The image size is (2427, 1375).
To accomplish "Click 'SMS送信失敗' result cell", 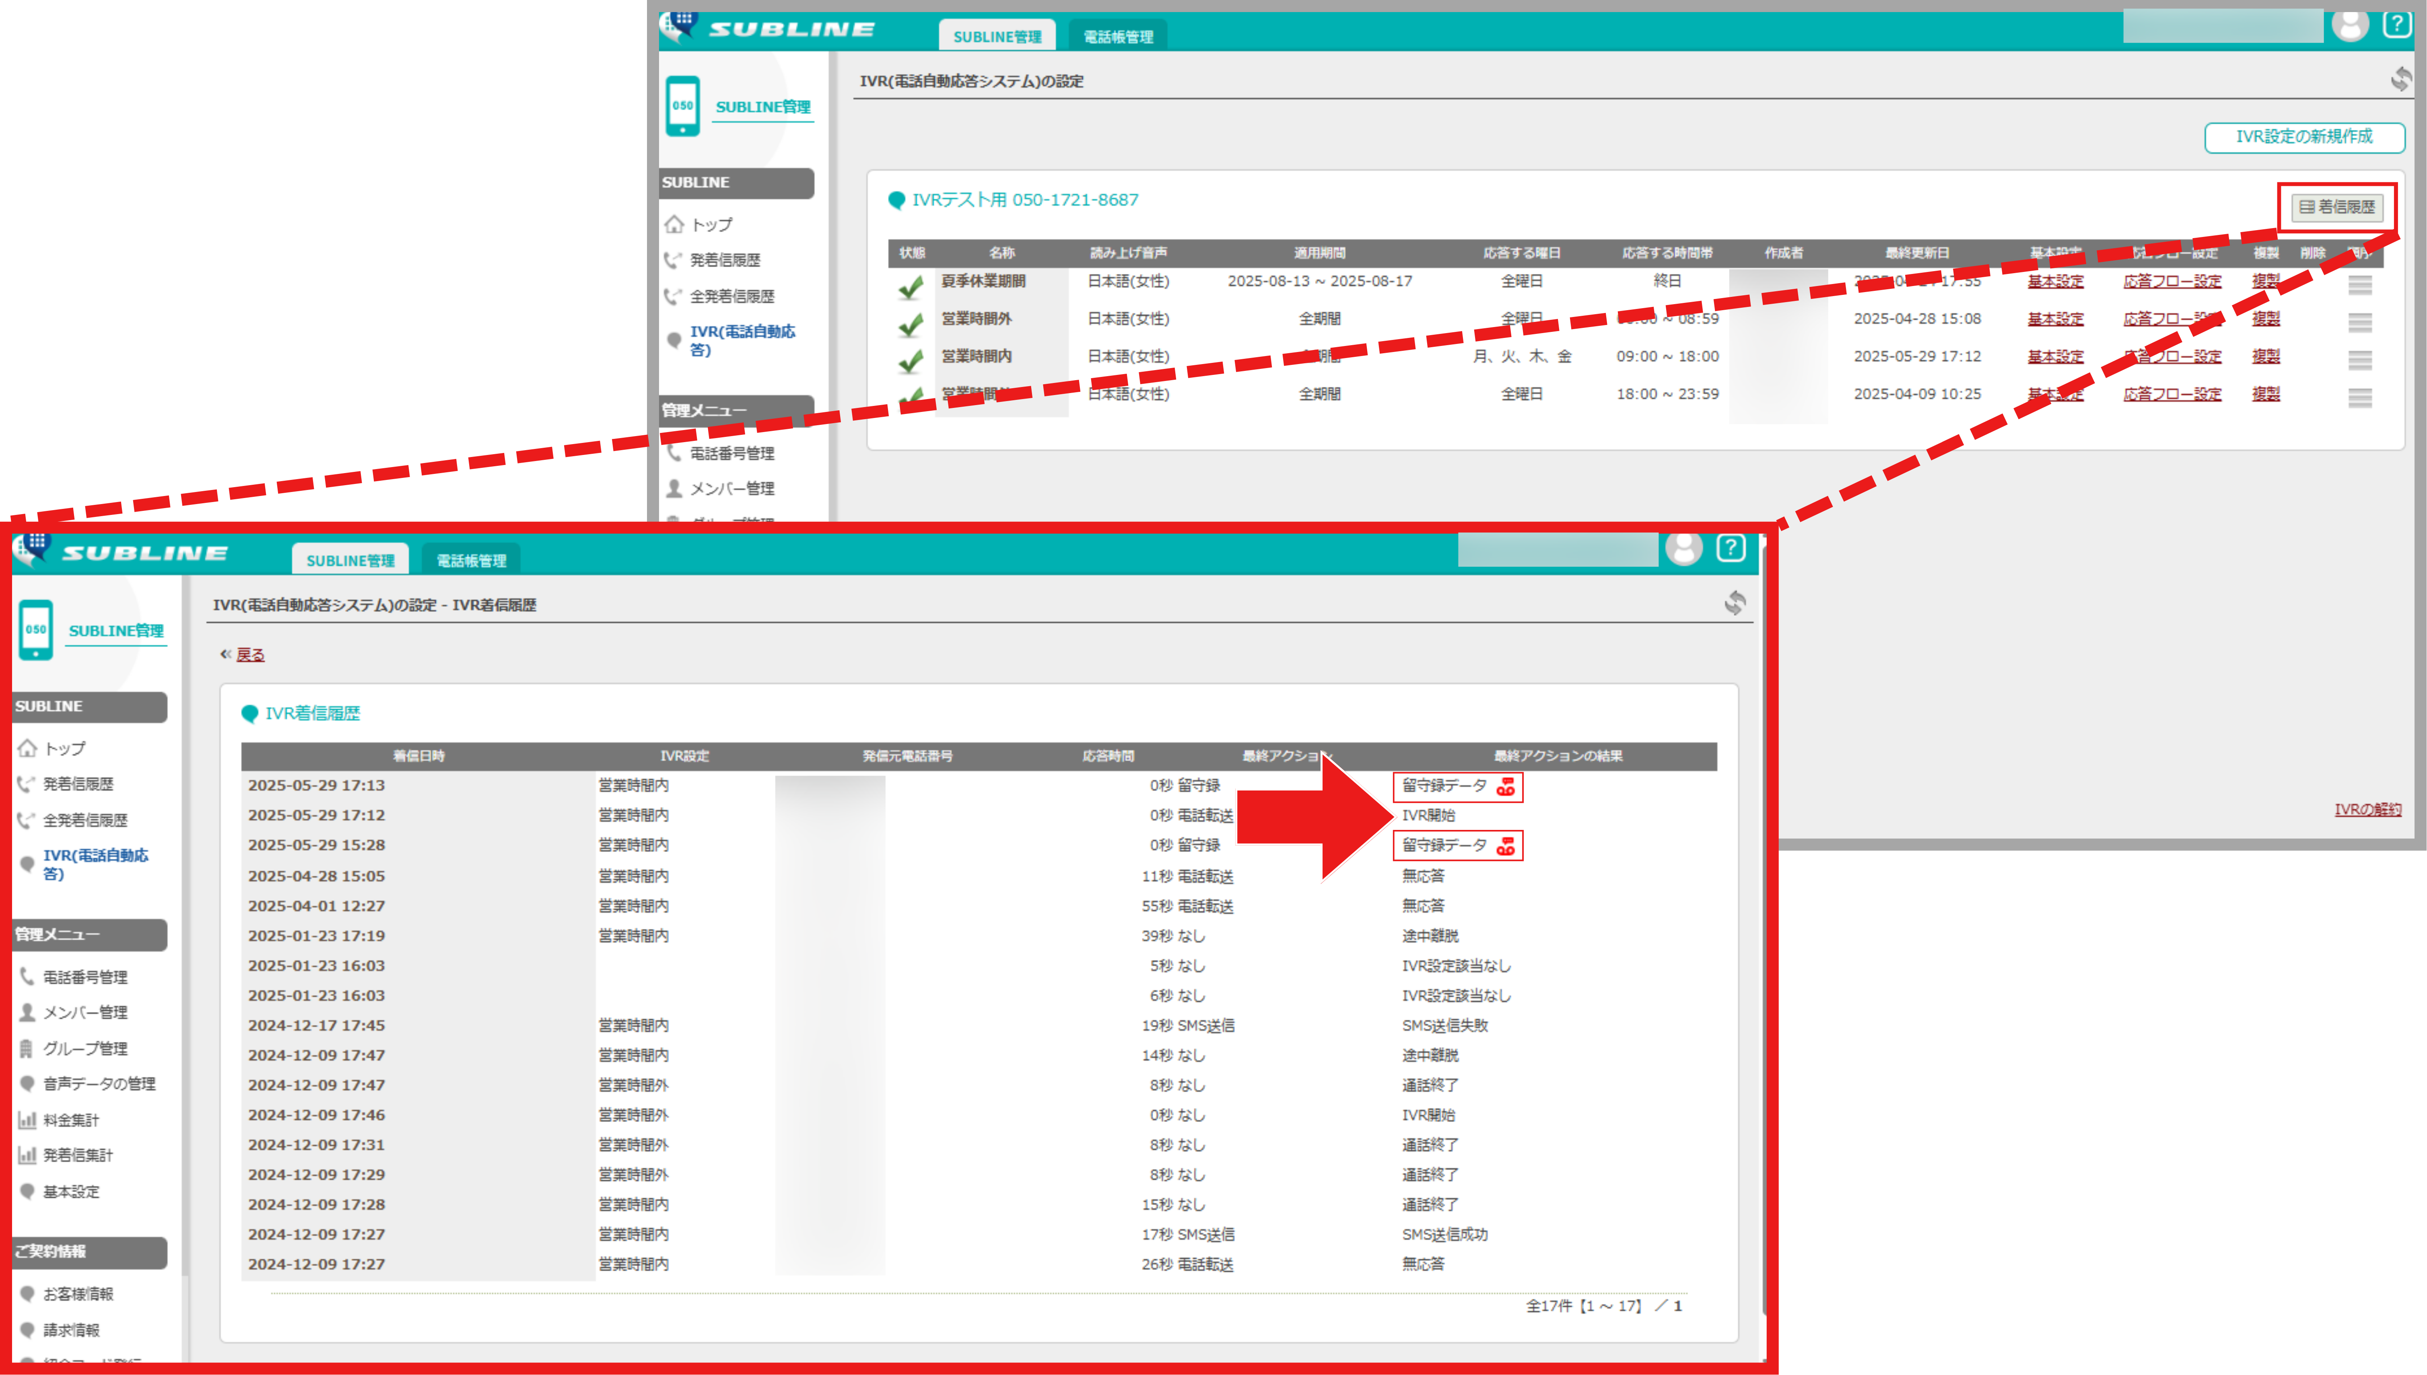I will [1445, 1025].
